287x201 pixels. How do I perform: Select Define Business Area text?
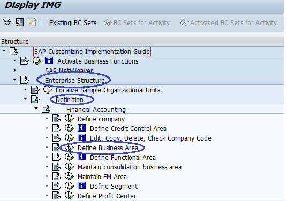pyautogui.click(x=108, y=148)
